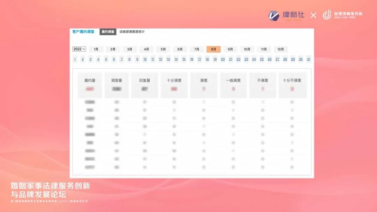Open day 25 link

[262, 59]
